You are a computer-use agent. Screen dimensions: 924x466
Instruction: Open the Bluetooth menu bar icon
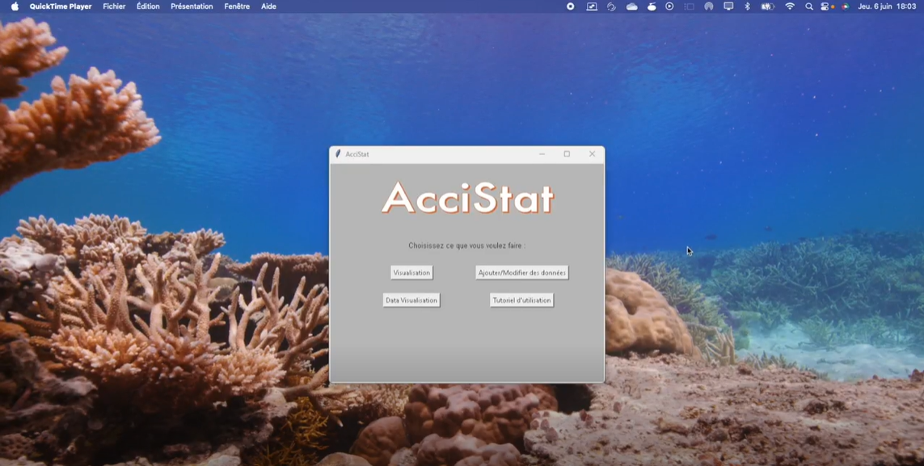pos(747,6)
